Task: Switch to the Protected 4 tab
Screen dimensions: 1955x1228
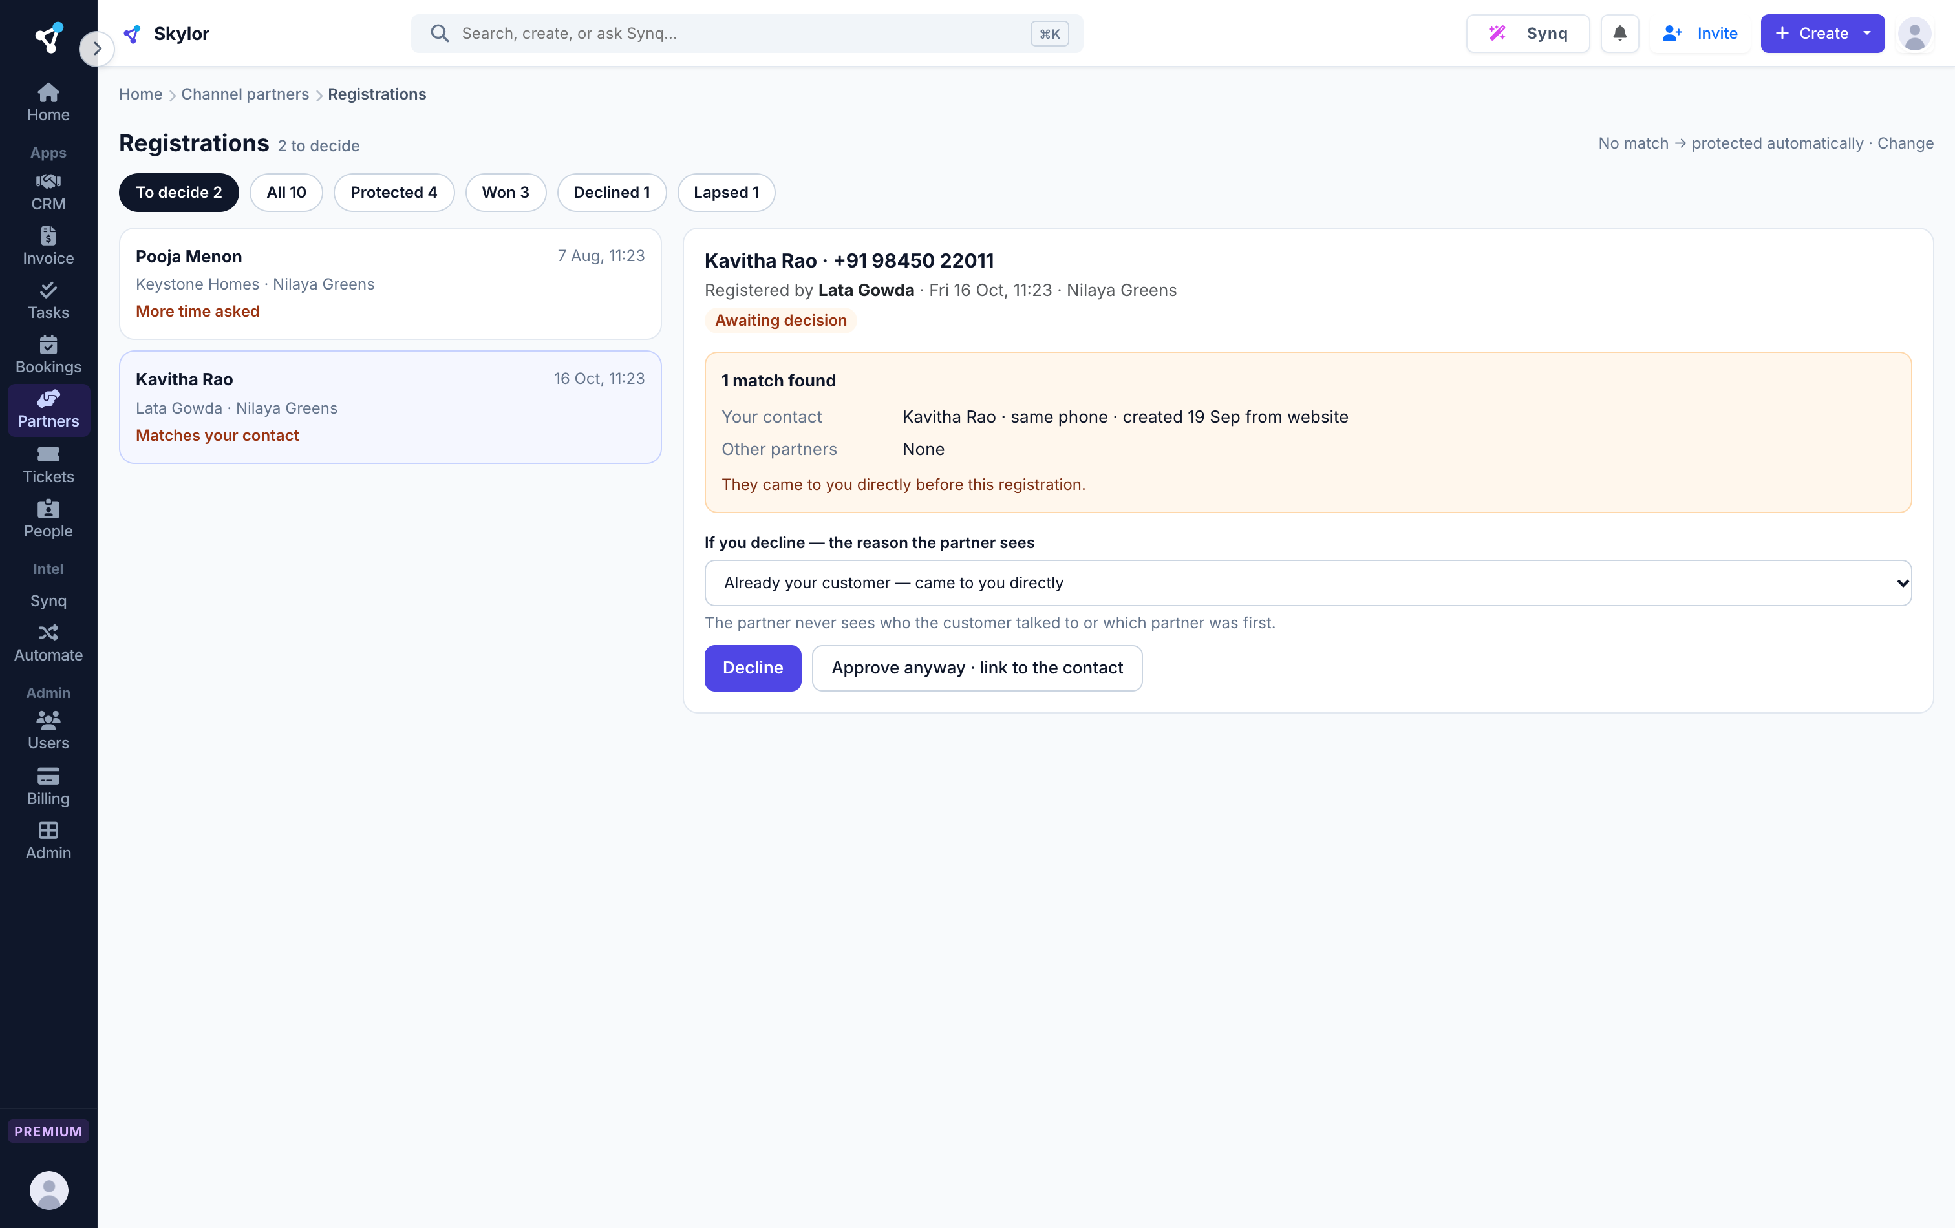Action: coord(394,193)
